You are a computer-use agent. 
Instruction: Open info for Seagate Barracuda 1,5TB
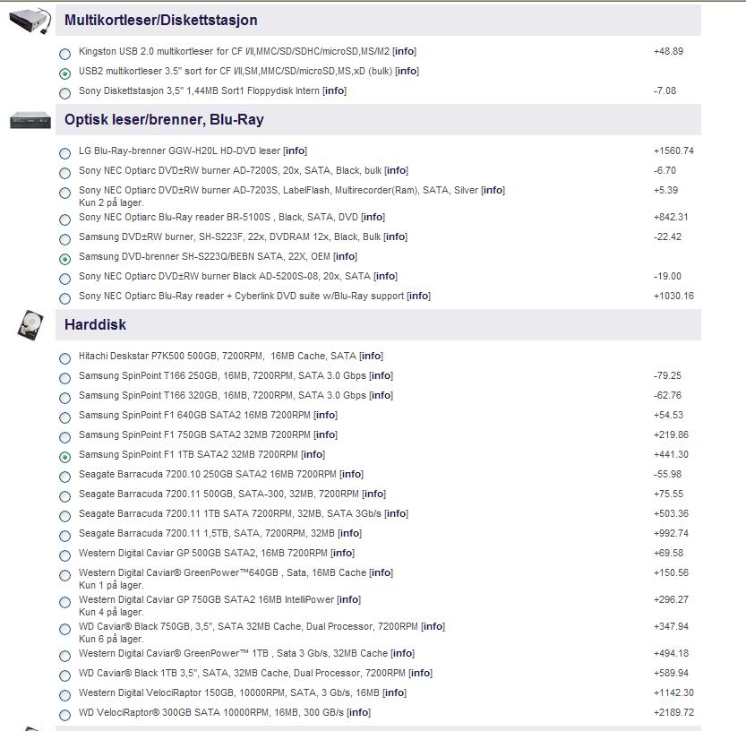[x=349, y=534]
